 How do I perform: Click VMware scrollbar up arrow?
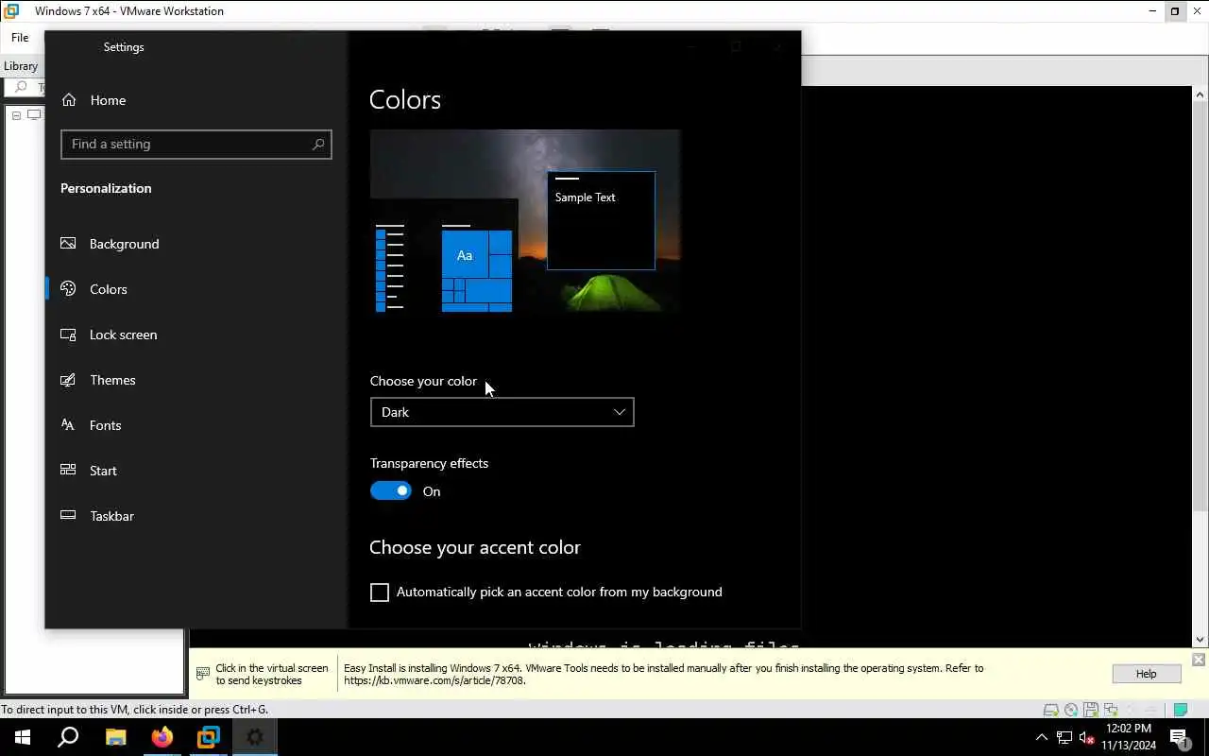(x=1200, y=94)
